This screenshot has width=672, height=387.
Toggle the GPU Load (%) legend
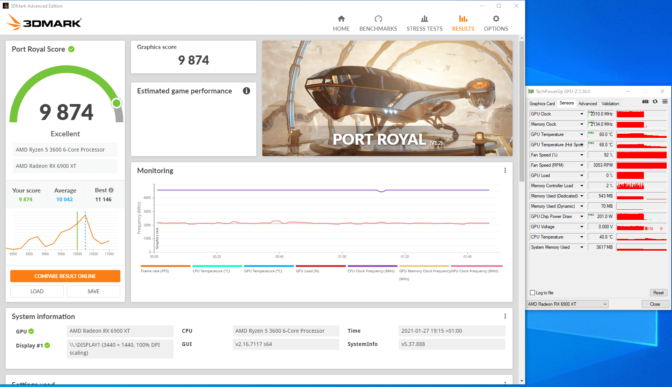point(320,269)
